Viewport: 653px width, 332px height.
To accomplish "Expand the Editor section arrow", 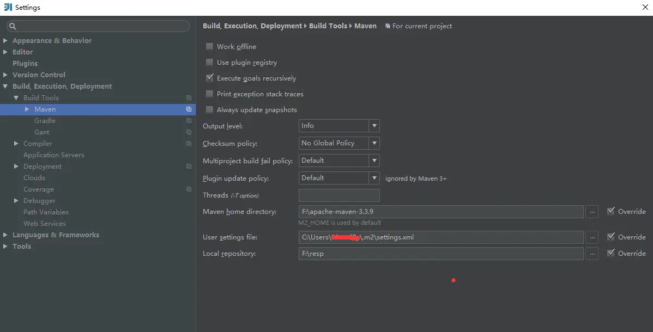I will 5,52.
